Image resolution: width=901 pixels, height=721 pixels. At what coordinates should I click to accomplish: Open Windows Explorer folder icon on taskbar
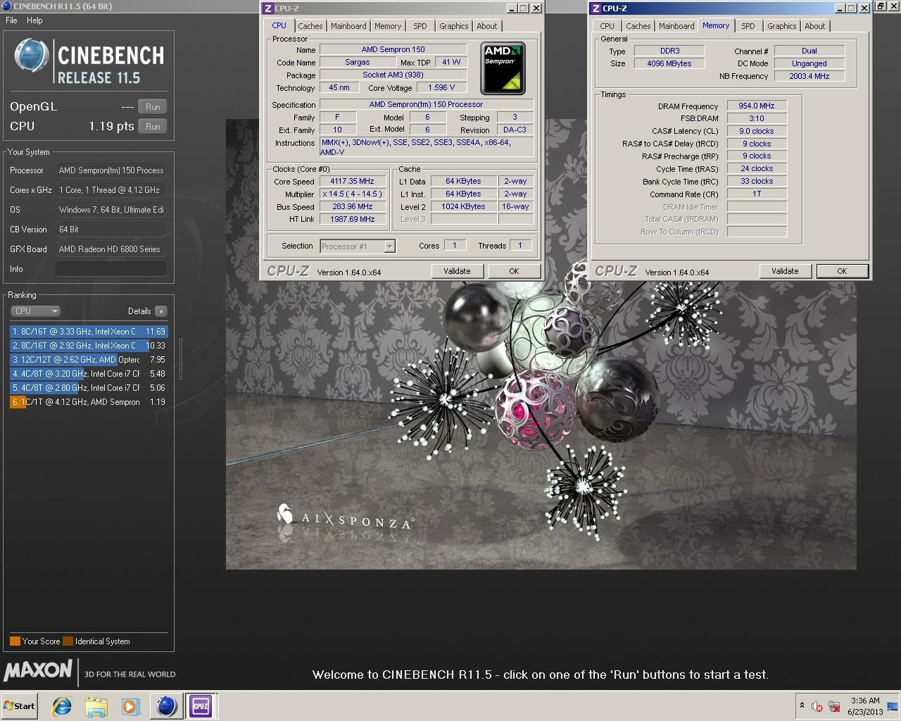coord(96,706)
